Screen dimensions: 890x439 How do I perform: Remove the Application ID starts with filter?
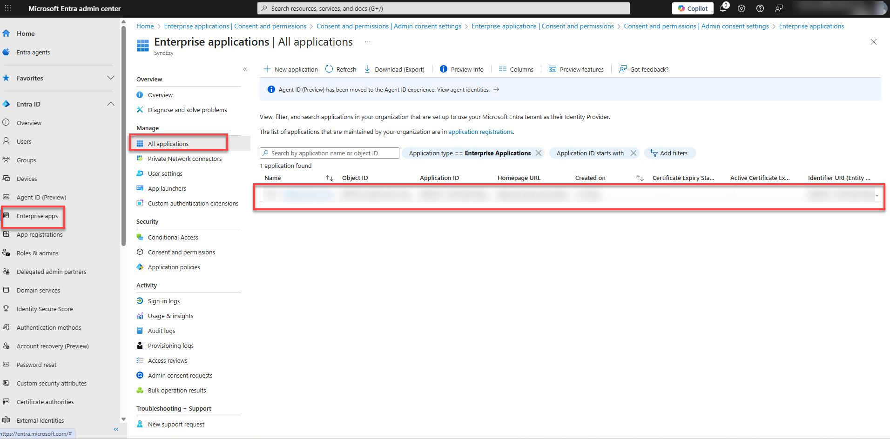pyautogui.click(x=634, y=153)
